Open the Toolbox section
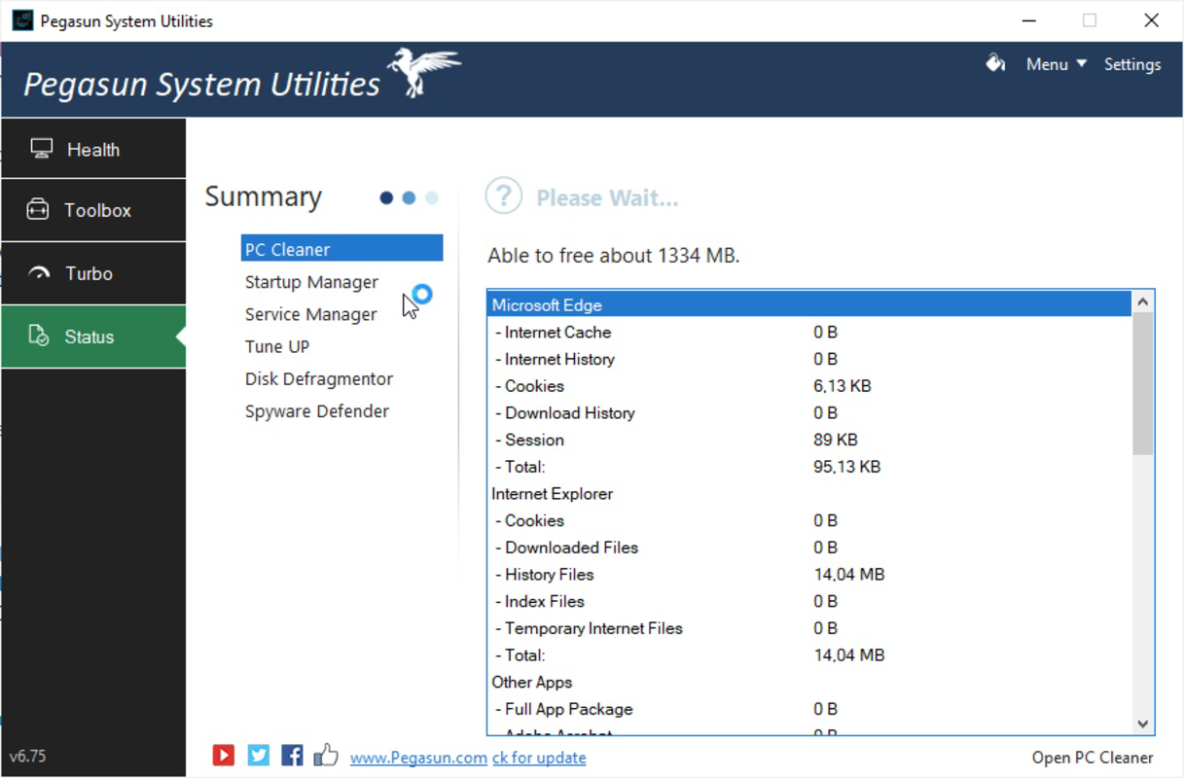The width and height of the screenshot is (1184, 778). click(93, 210)
